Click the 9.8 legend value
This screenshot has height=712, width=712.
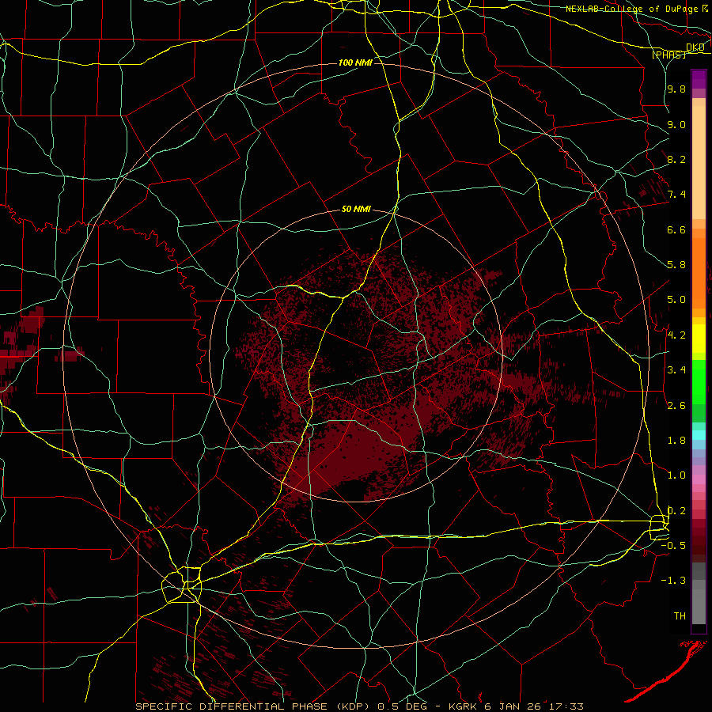[x=676, y=89]
